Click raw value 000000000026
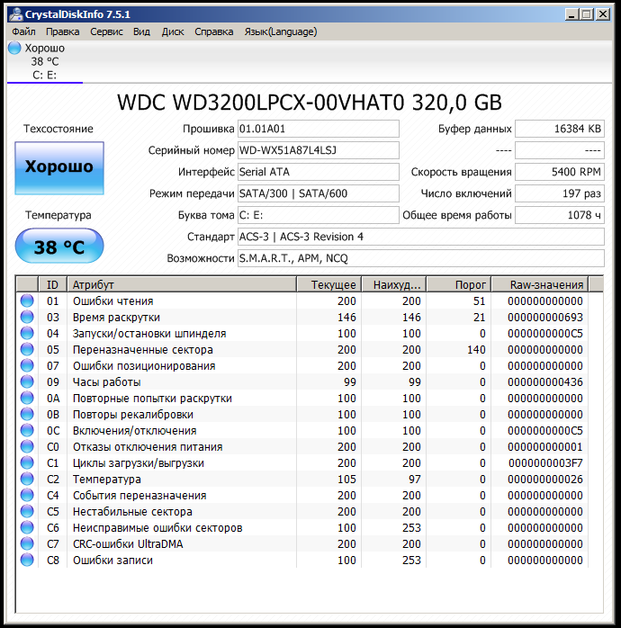The width and height of the screenshot is (621, 628). pyautogui.click(x=544, y=479)
